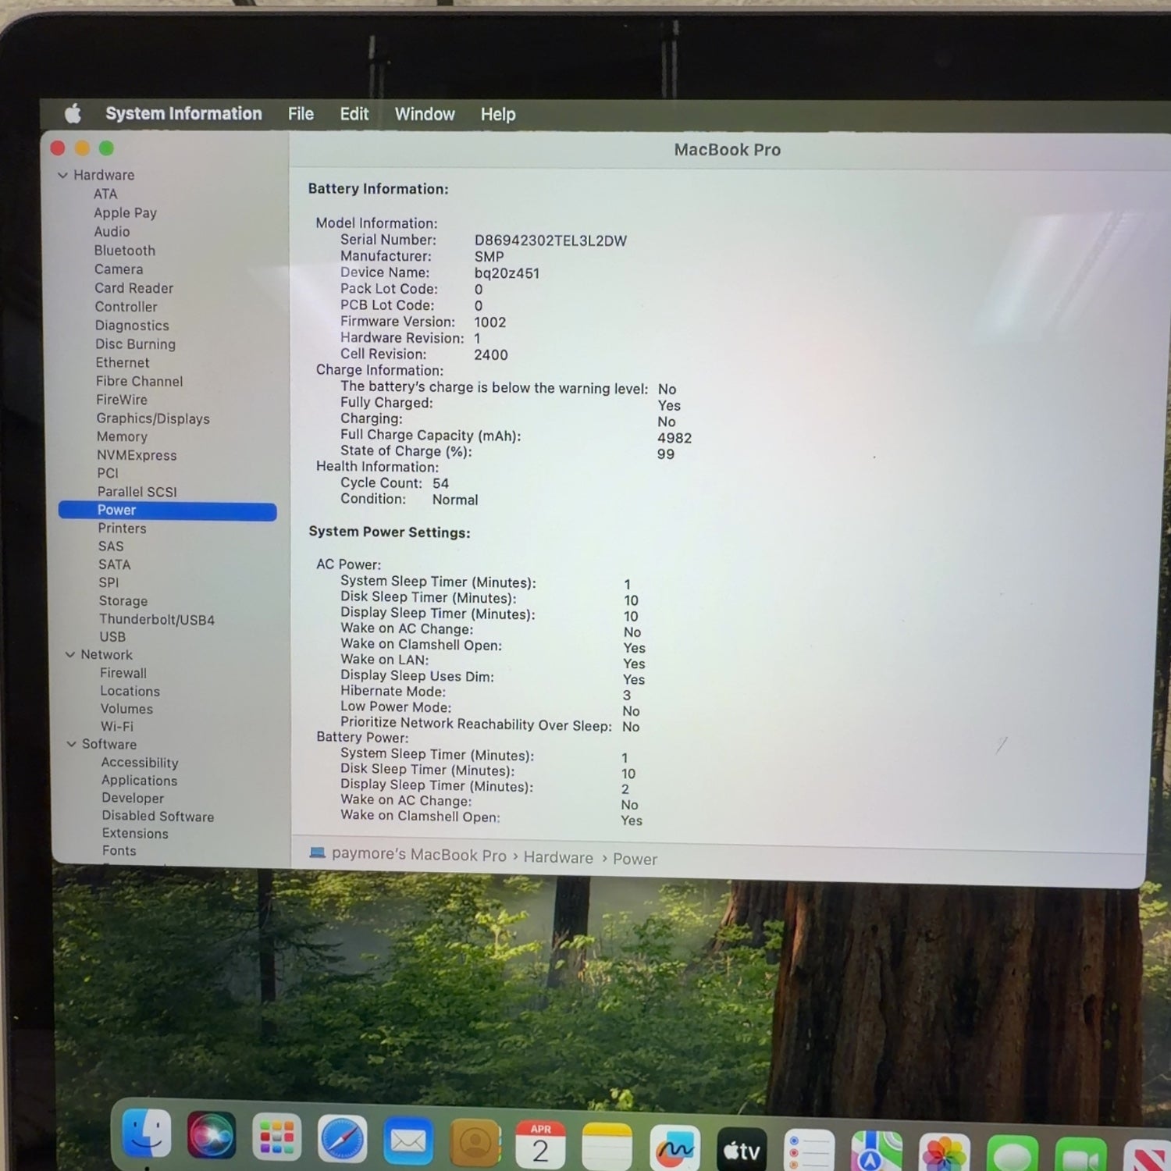Open the Safari browser
1171x1171 pixels.
[x=342, y=1141]
